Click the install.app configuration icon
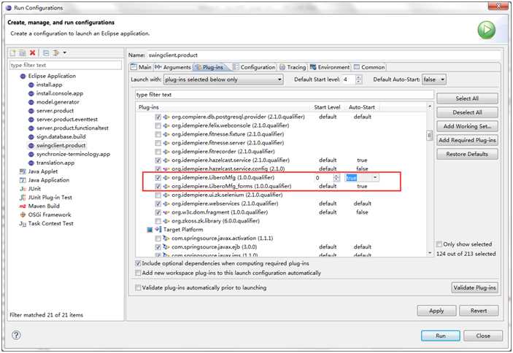Viewport: 513px width, 353px height. (31, 85)
